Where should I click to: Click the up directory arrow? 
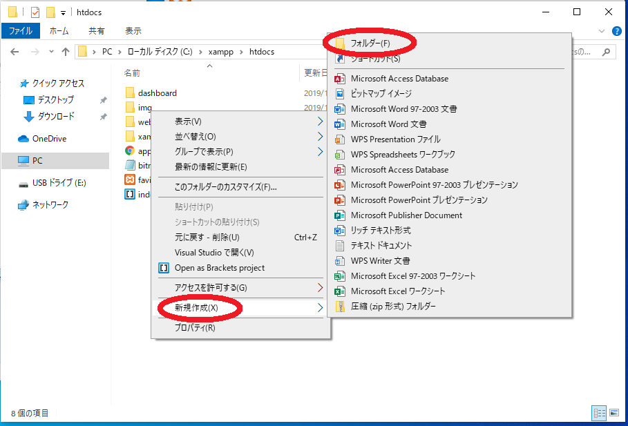point(65,52)
